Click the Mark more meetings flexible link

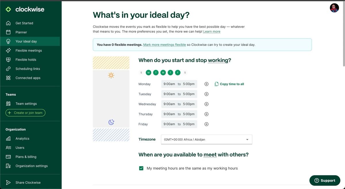click(x=165, y=45)
